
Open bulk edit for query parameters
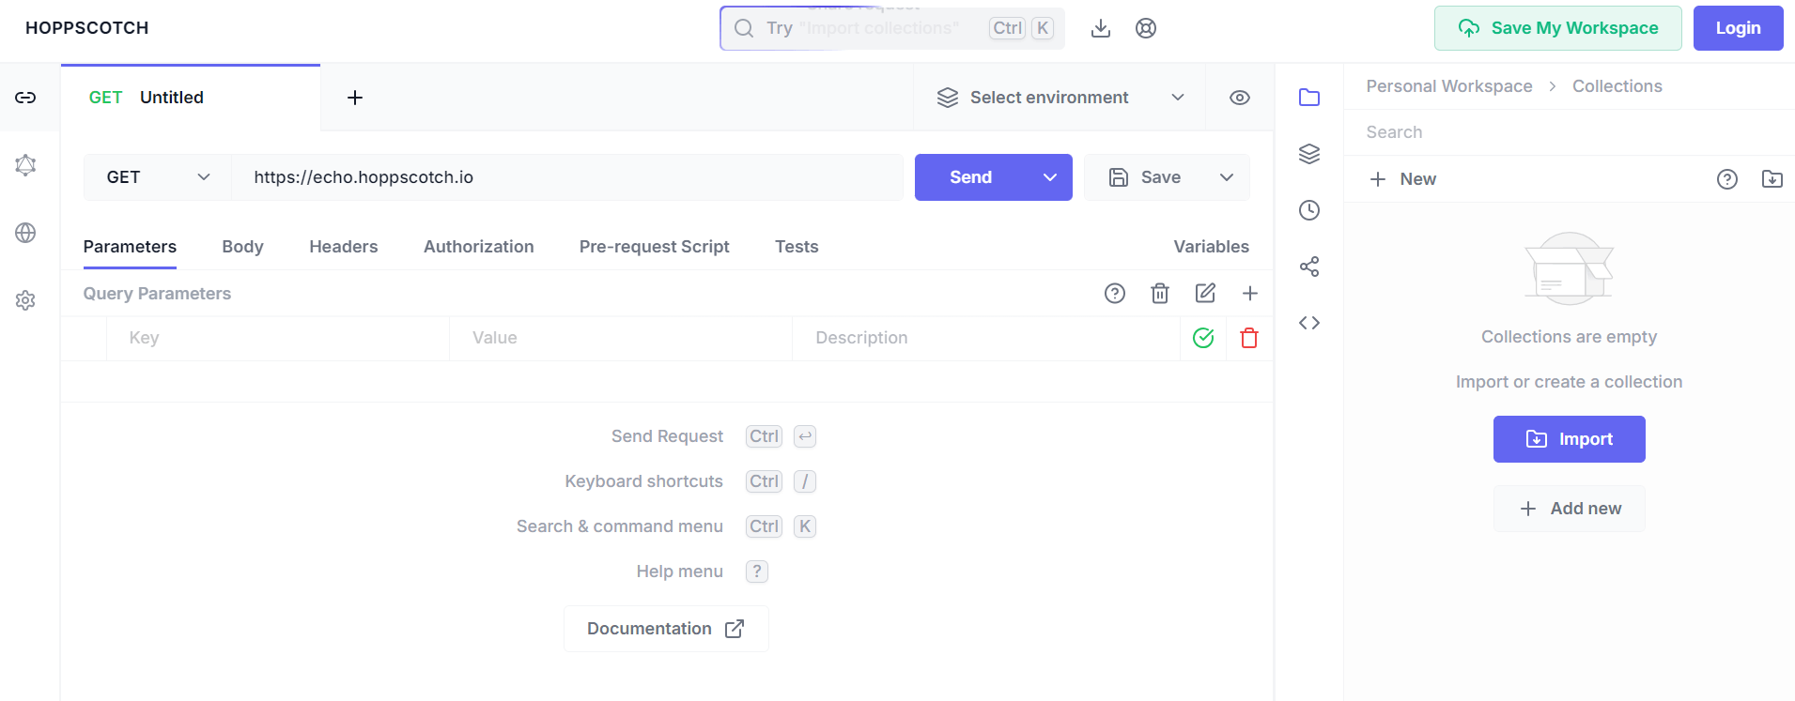tap(1205, 294)
